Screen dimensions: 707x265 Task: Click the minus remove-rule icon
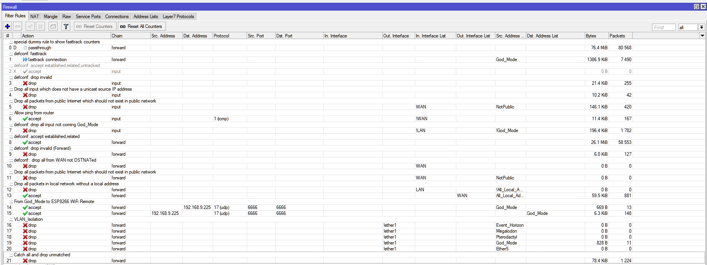pyautogui.click(x=18, y=26)
